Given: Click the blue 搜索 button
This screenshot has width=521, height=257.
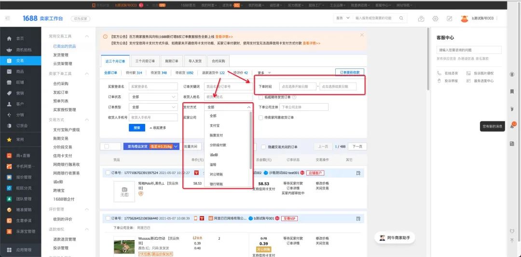Looking at the screenshot, I should [137, 128].
